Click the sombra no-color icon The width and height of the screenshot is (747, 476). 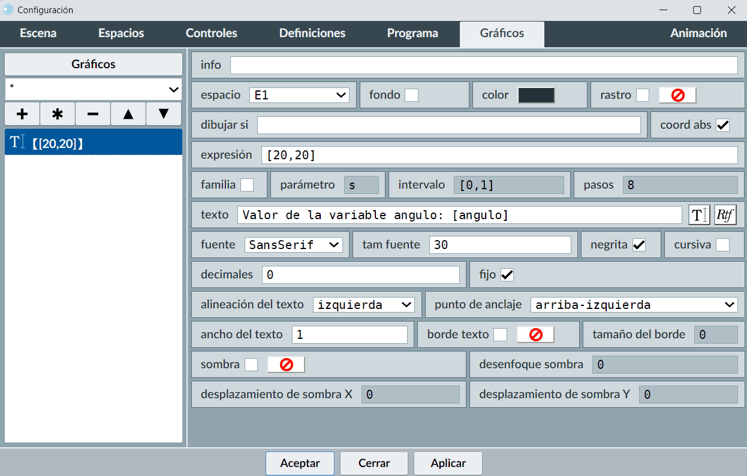click(286, 365)
